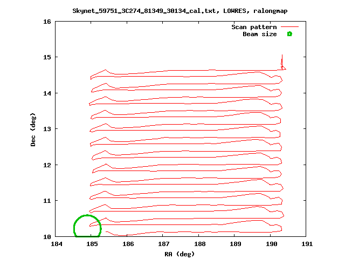Click the x-axis tick label 191
The width and height of the screenshot is (345, 259).
click(307, 244)
